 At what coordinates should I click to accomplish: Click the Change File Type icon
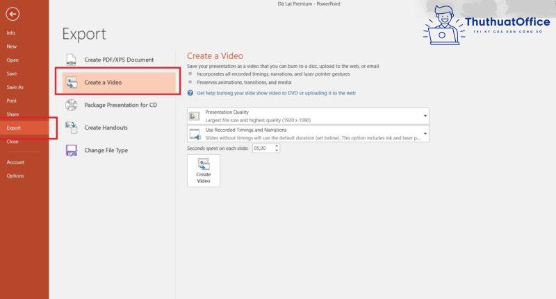72,150
